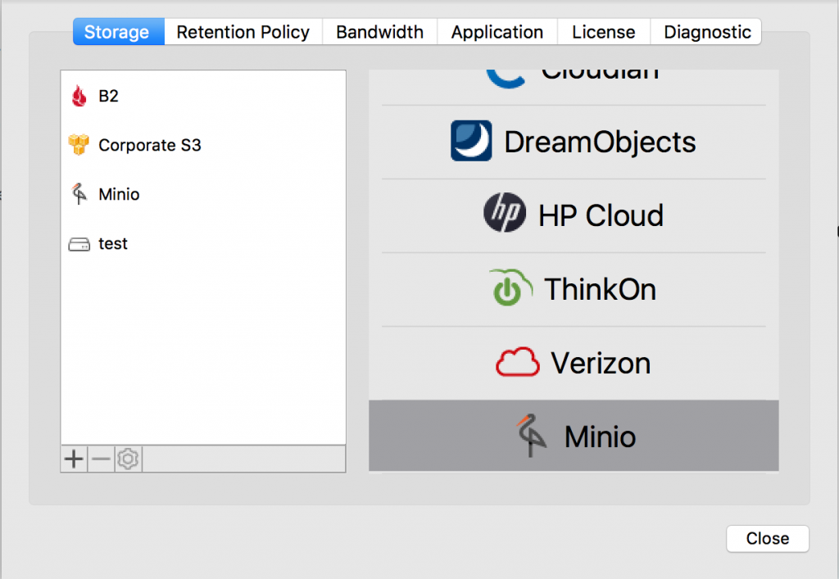Select the test storage label

coord(113,244)
